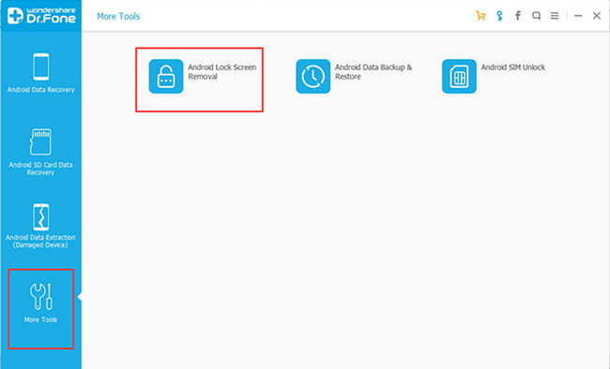Click the Android Data Backup & Restore label

[374, 72]
